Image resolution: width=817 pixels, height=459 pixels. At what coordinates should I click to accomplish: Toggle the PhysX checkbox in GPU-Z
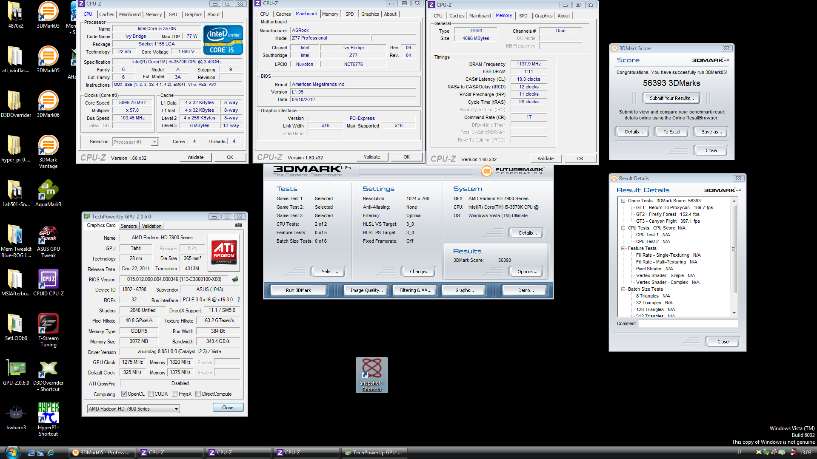(x=174, y=394)
